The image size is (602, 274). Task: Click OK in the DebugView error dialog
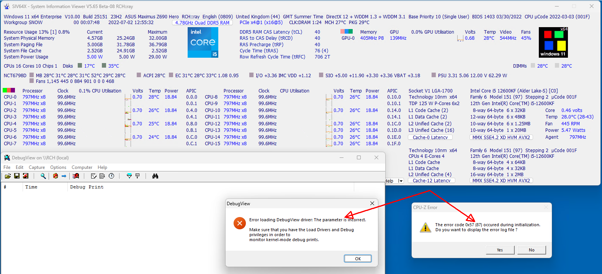358,259
